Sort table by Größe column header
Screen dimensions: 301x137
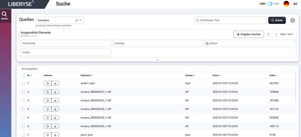tap(273, 76)
